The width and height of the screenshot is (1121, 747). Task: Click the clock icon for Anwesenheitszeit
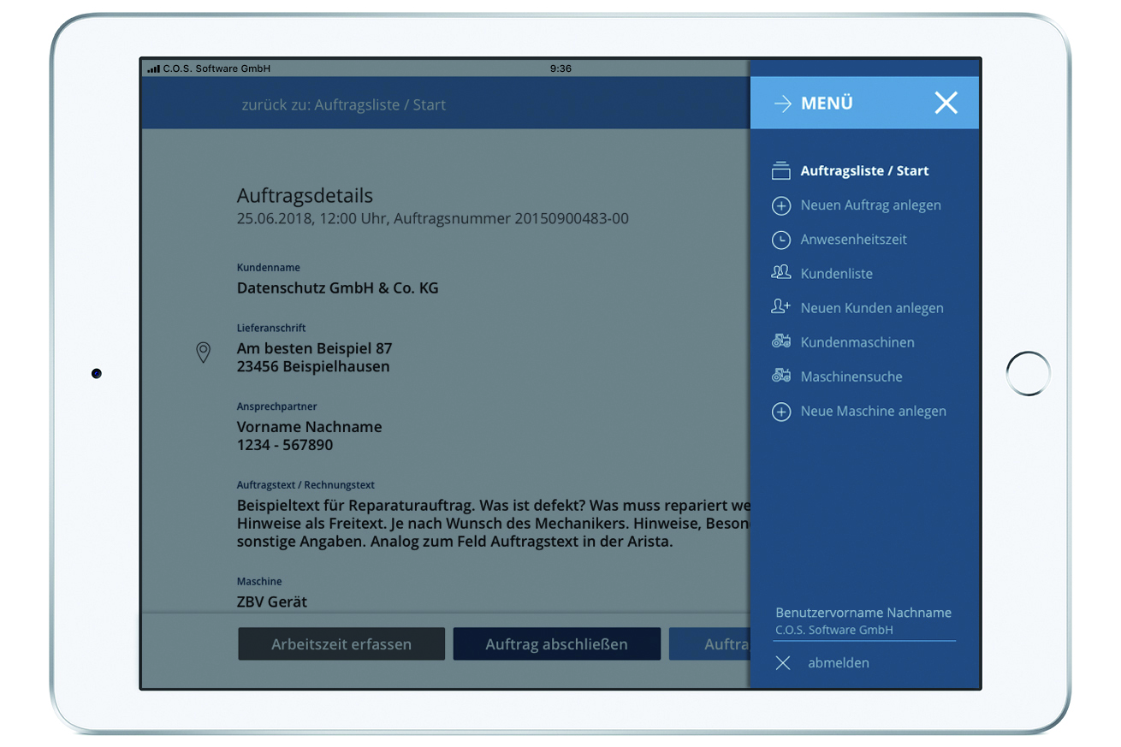pyautogui.click(x=780, y=240)
